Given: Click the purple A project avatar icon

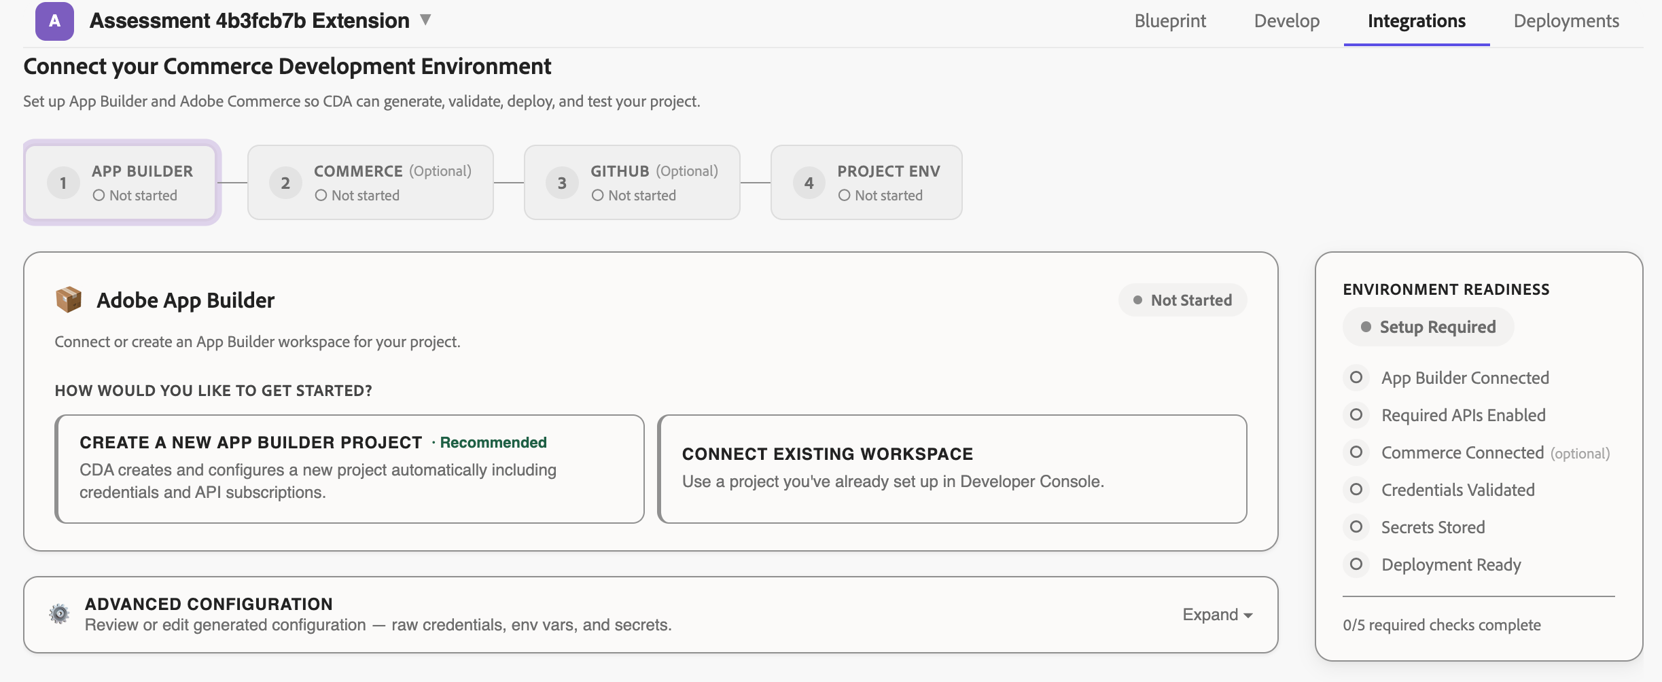Looking at the screenshot, I should (x=54, y=21).
